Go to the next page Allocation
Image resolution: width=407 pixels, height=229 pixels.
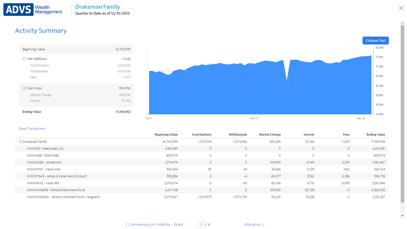coord(254,224)
